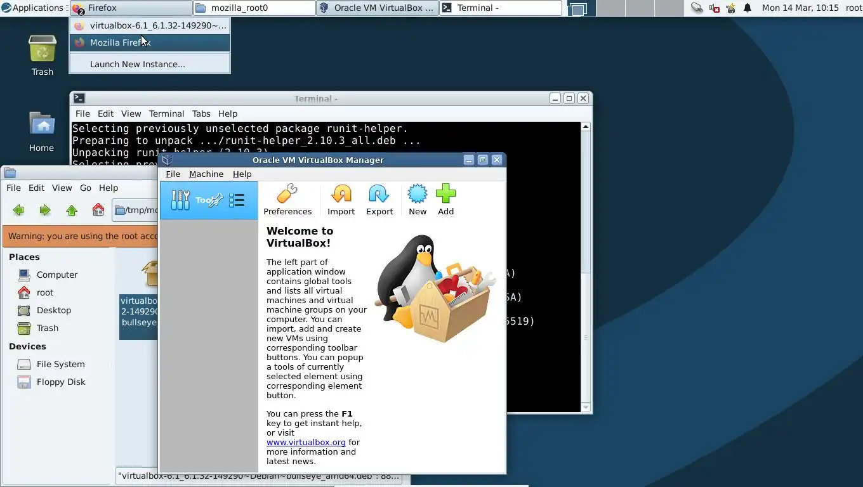This screenshot has height=487, width=863.
Task: Open VirtualBox File menu
Action: pos(173,174)
